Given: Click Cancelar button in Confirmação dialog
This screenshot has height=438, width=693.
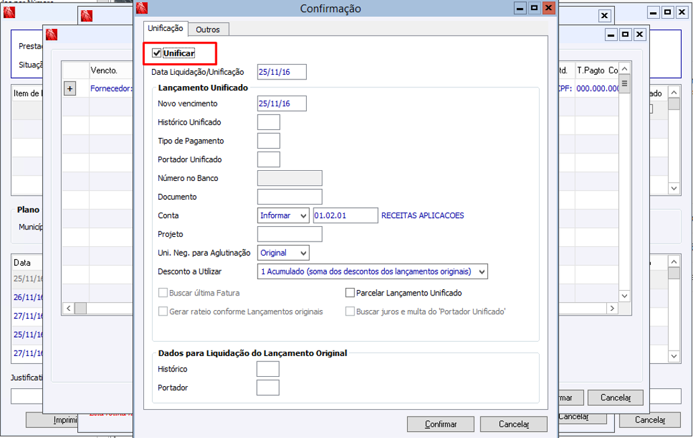Looking at the screenshot, I should pos(513,424).
